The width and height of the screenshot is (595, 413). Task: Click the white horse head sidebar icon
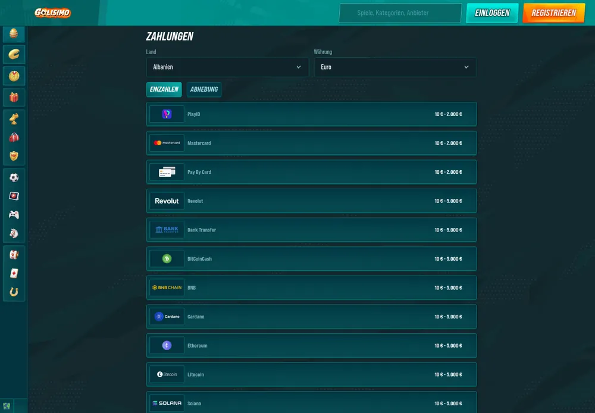click(x=14, y=233)
